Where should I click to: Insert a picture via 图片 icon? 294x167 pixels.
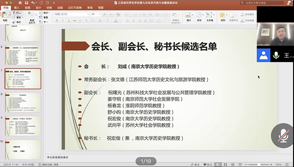189,17
